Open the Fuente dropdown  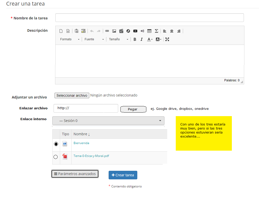pyautogui.click(x=94, y=39)
